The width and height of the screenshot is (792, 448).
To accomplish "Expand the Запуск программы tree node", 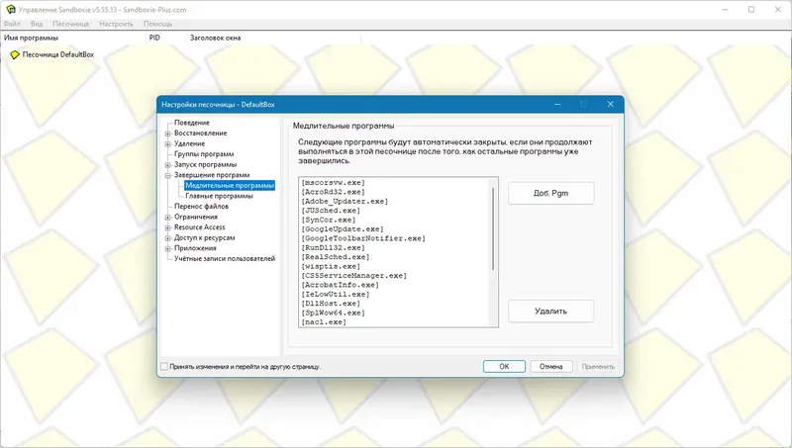I will 167,165.
